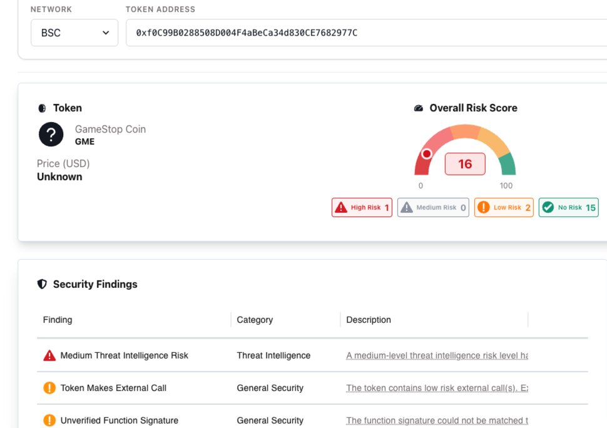
Task: Click the orange segment of the risk gauge
Action: coord(466,131)
